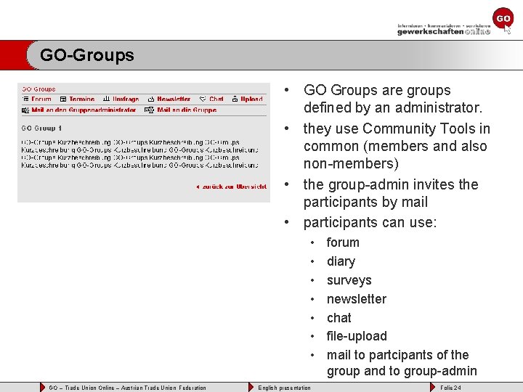Click the red GO logo circle

tap(503, 18)
